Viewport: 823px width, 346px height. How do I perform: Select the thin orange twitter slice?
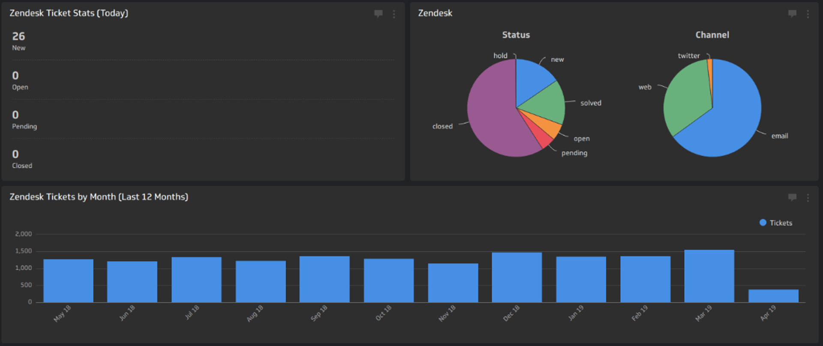click(710, 69)
